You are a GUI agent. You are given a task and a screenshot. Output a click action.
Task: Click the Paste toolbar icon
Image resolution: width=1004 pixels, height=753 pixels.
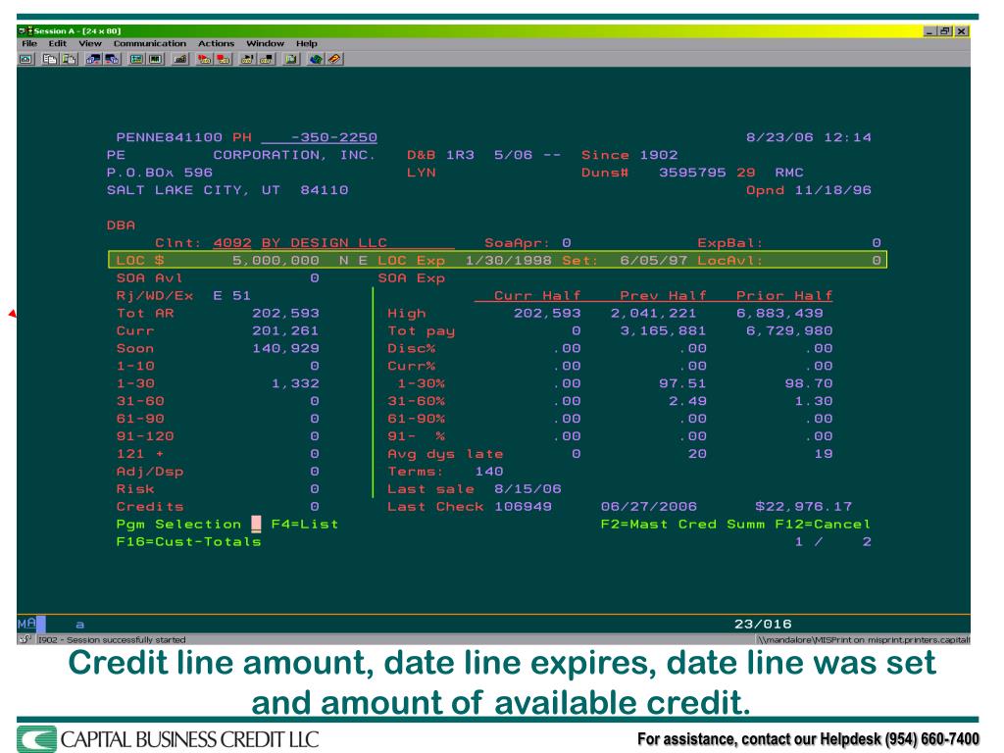click(69, 59)
